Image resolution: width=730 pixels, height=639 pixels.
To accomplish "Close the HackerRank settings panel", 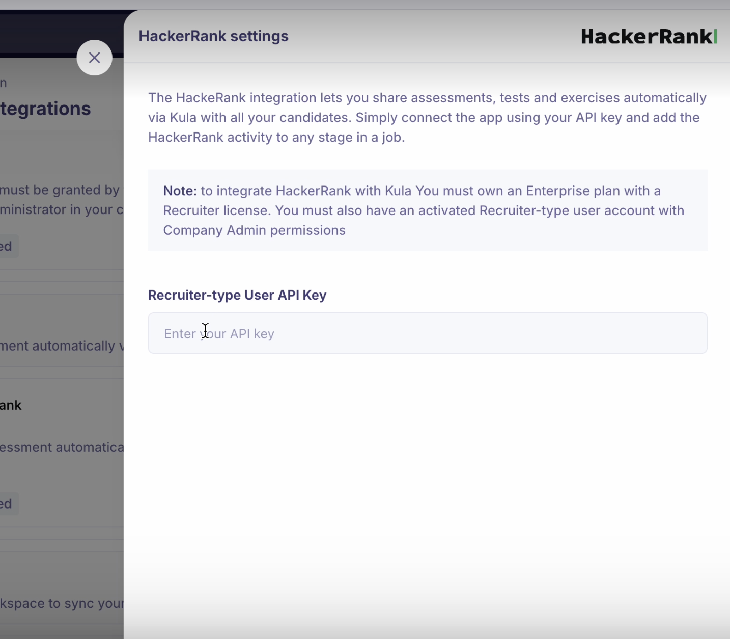I will (94, 58).
